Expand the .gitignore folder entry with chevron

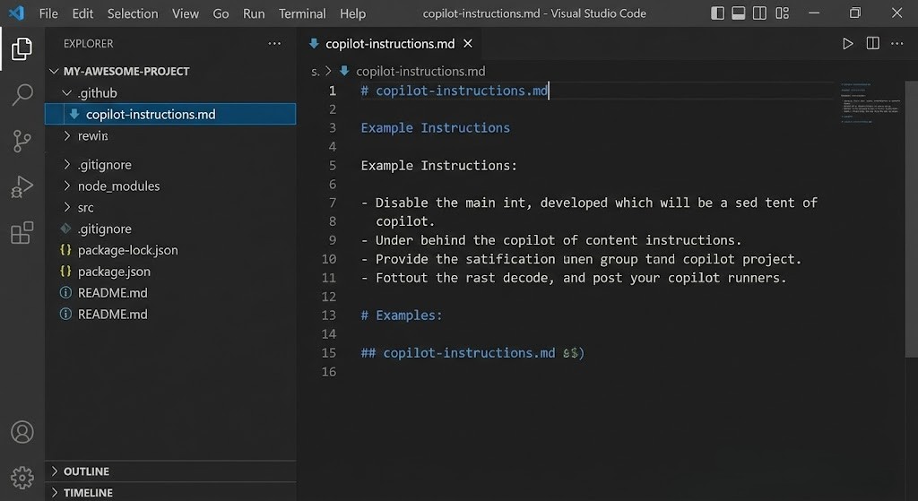coord(66,165)
